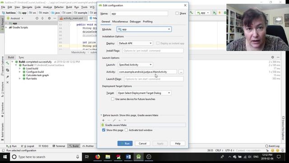Viewport: 289px width, 163px height.
Task: Uncheck the Show this page checkbox
Action: coord(104,130)
